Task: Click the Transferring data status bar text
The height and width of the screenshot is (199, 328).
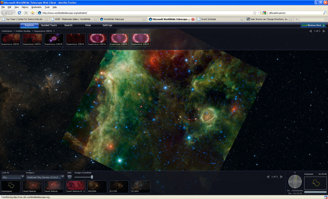Action: coord(26,197)
